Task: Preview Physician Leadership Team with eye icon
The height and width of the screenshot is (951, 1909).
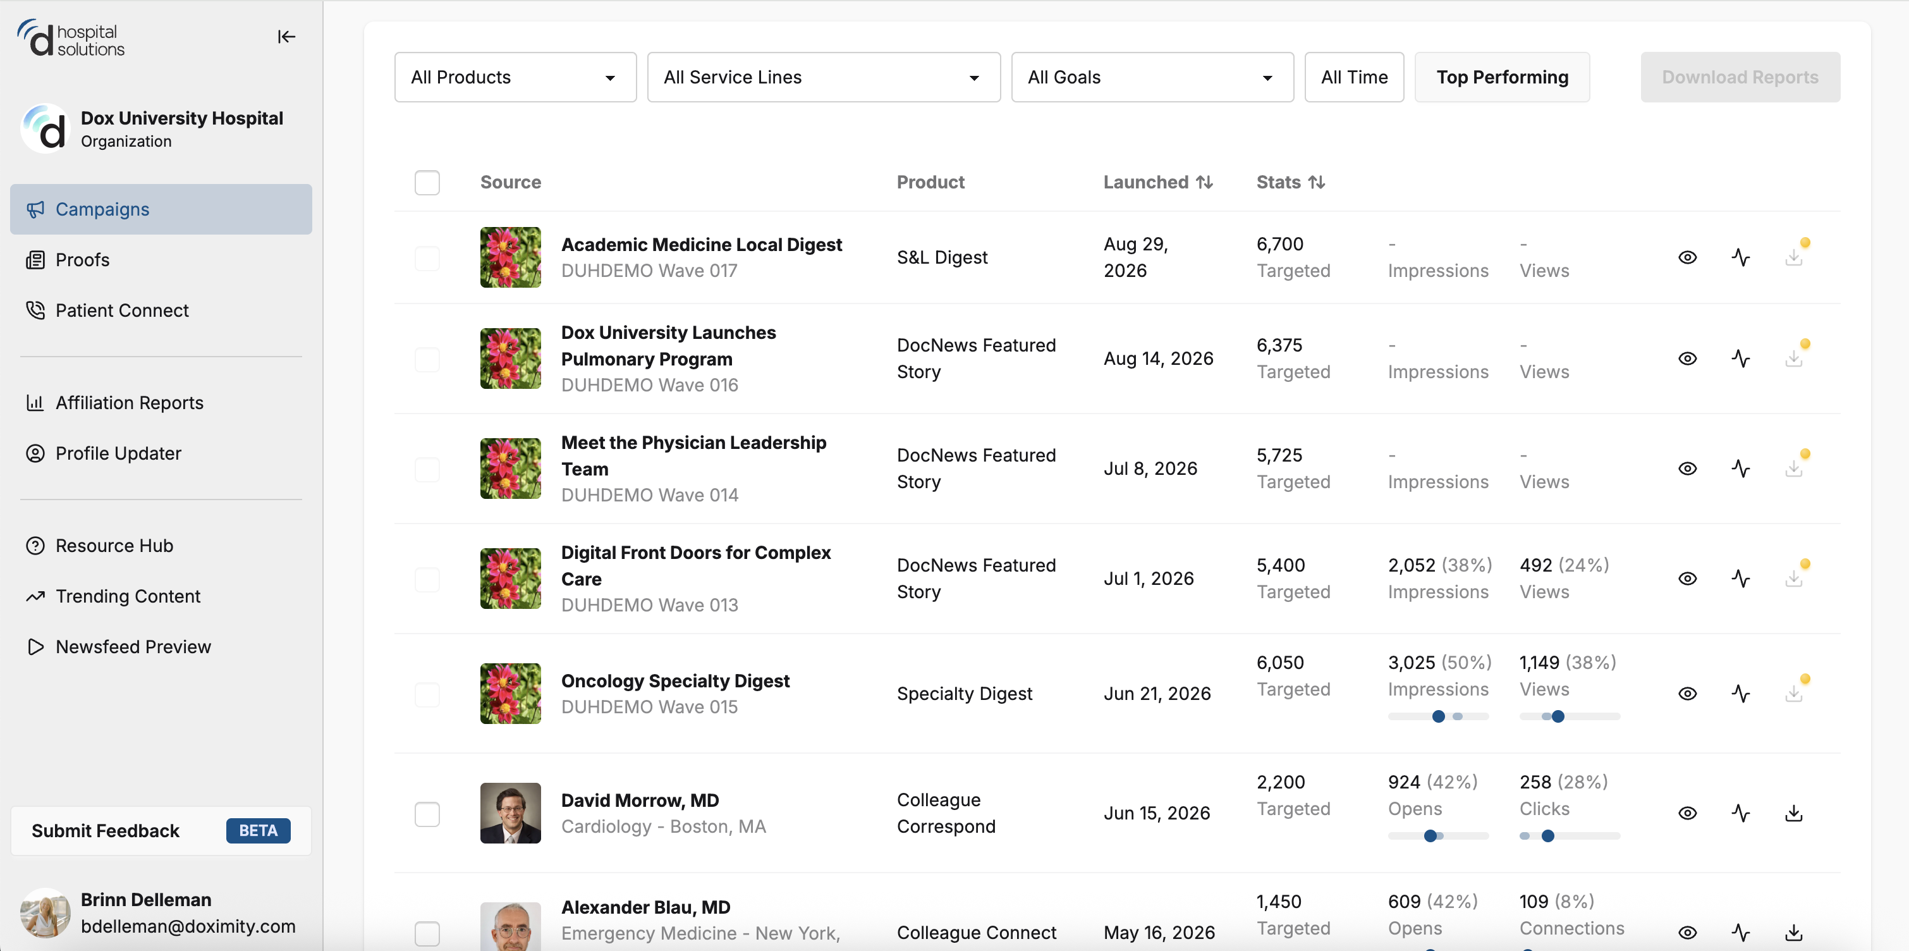Action: click(x=1687, y=469)
